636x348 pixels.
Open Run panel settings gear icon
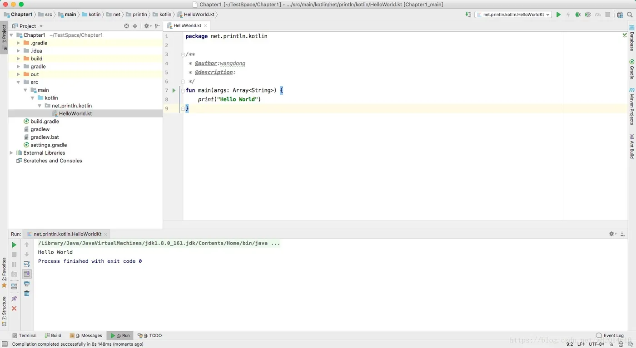click(612, 234)
